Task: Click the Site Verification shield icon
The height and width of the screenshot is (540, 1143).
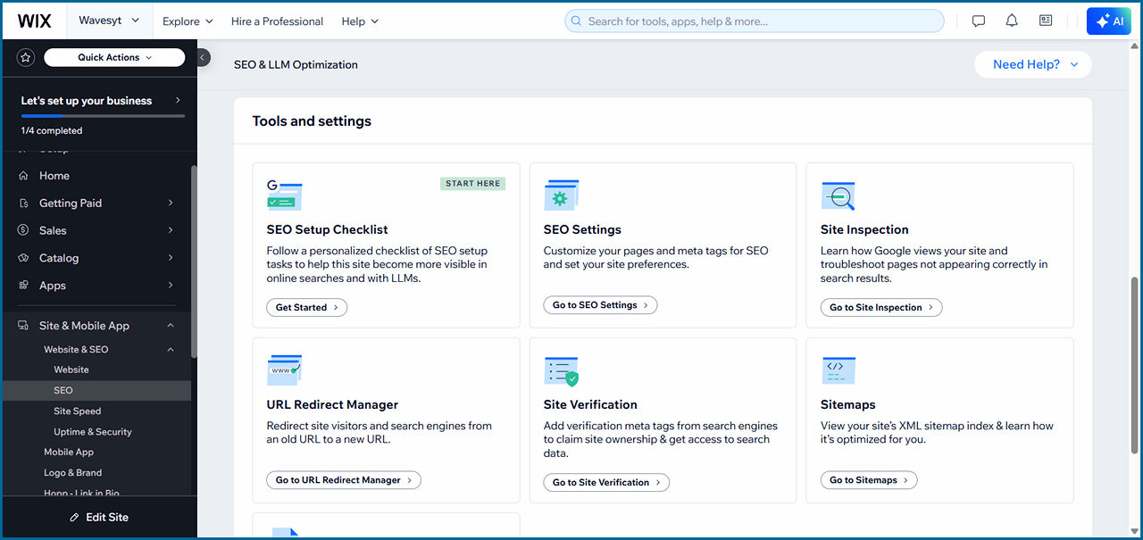Action: pyautogui.click(x=562, y=370)
